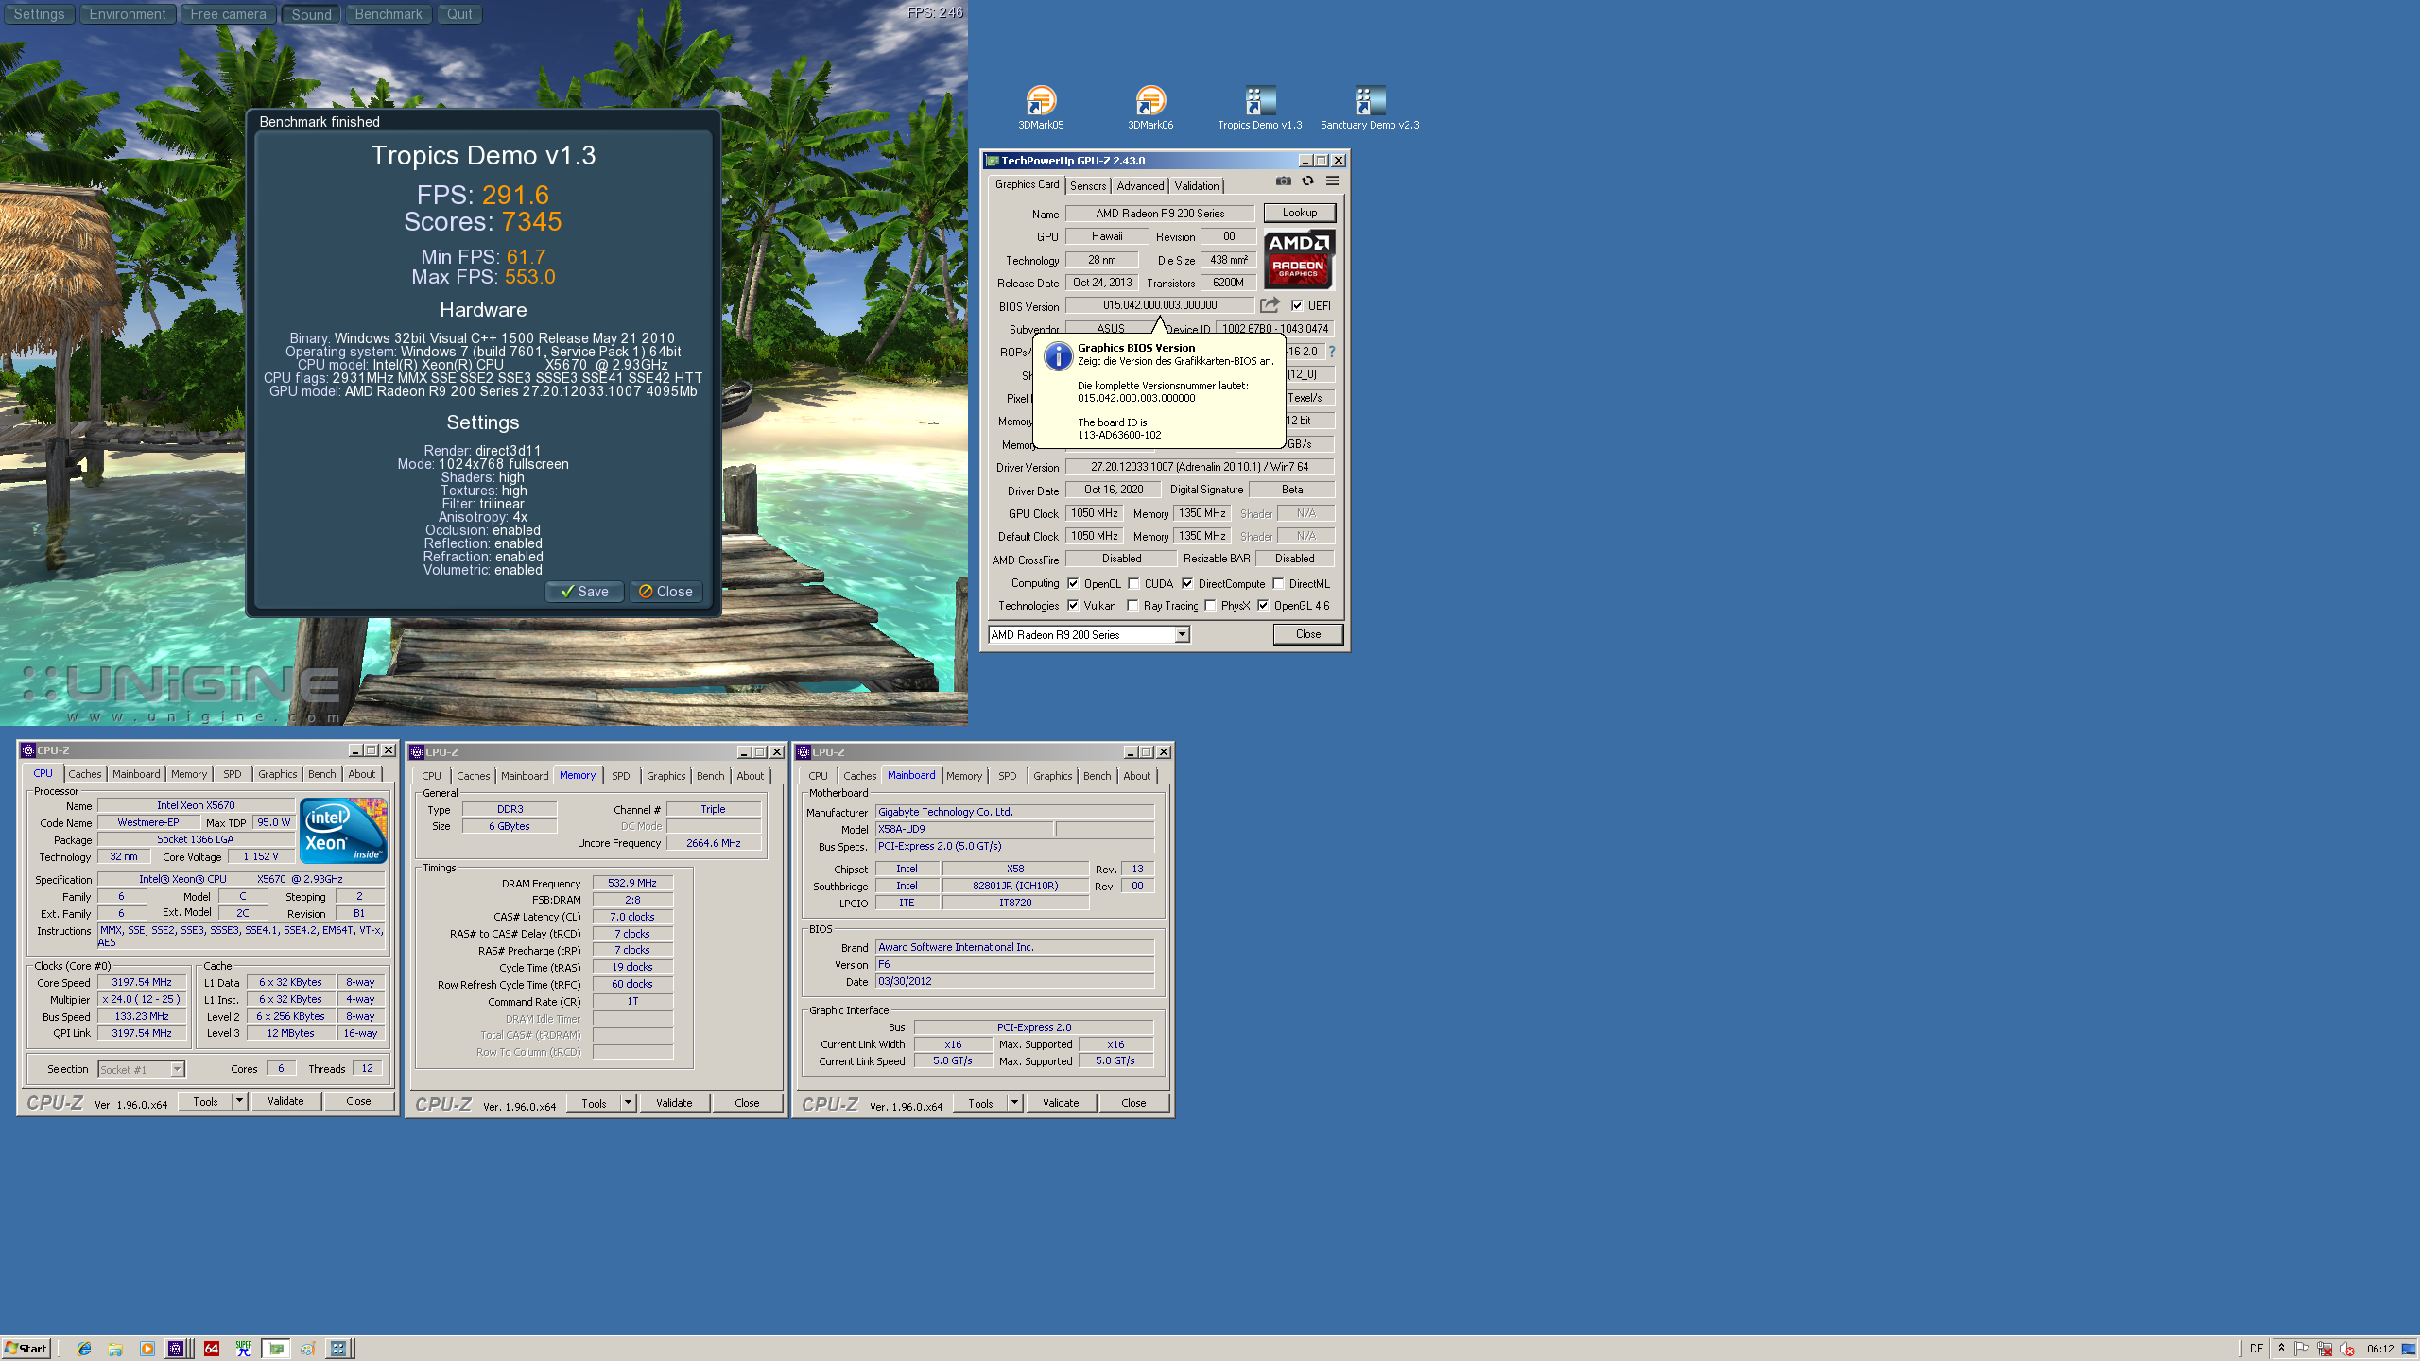Click the GPU-Z refresh icon
The height and width of the screenshot is (1361, 2420).
coord(1307,181)
